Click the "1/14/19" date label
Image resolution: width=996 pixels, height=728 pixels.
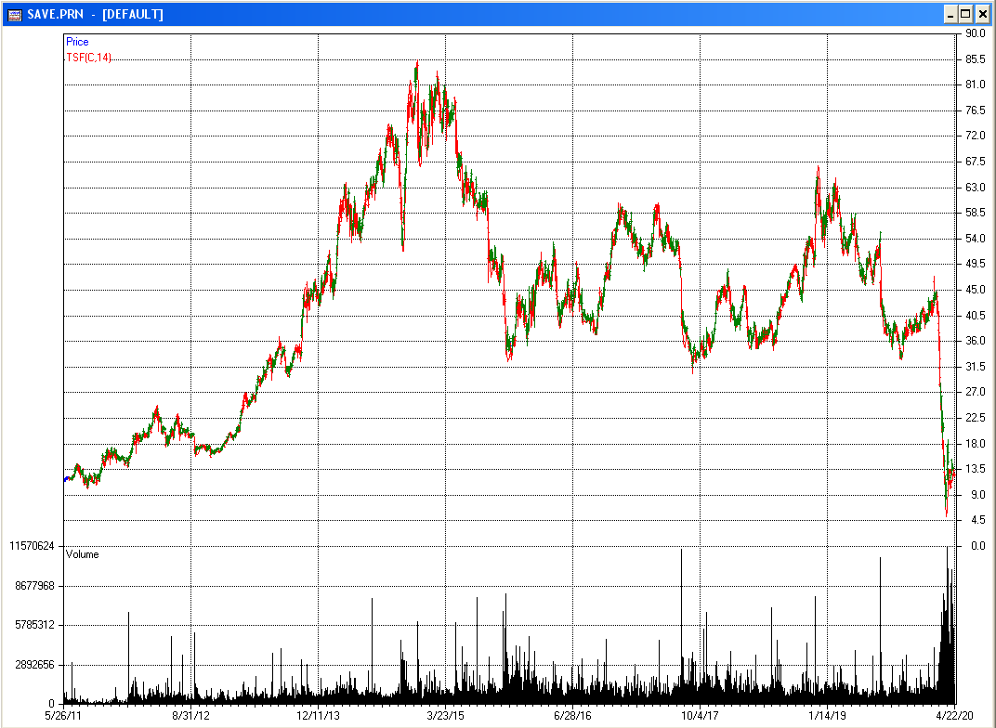pyautogui.click(x=827, y=716)
